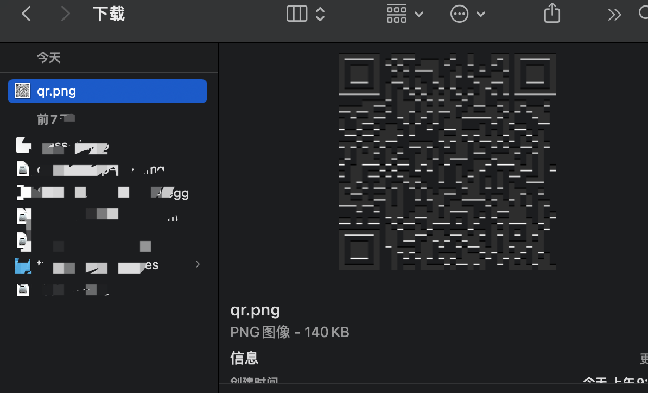Click the '下载' window title

[109, 14]
